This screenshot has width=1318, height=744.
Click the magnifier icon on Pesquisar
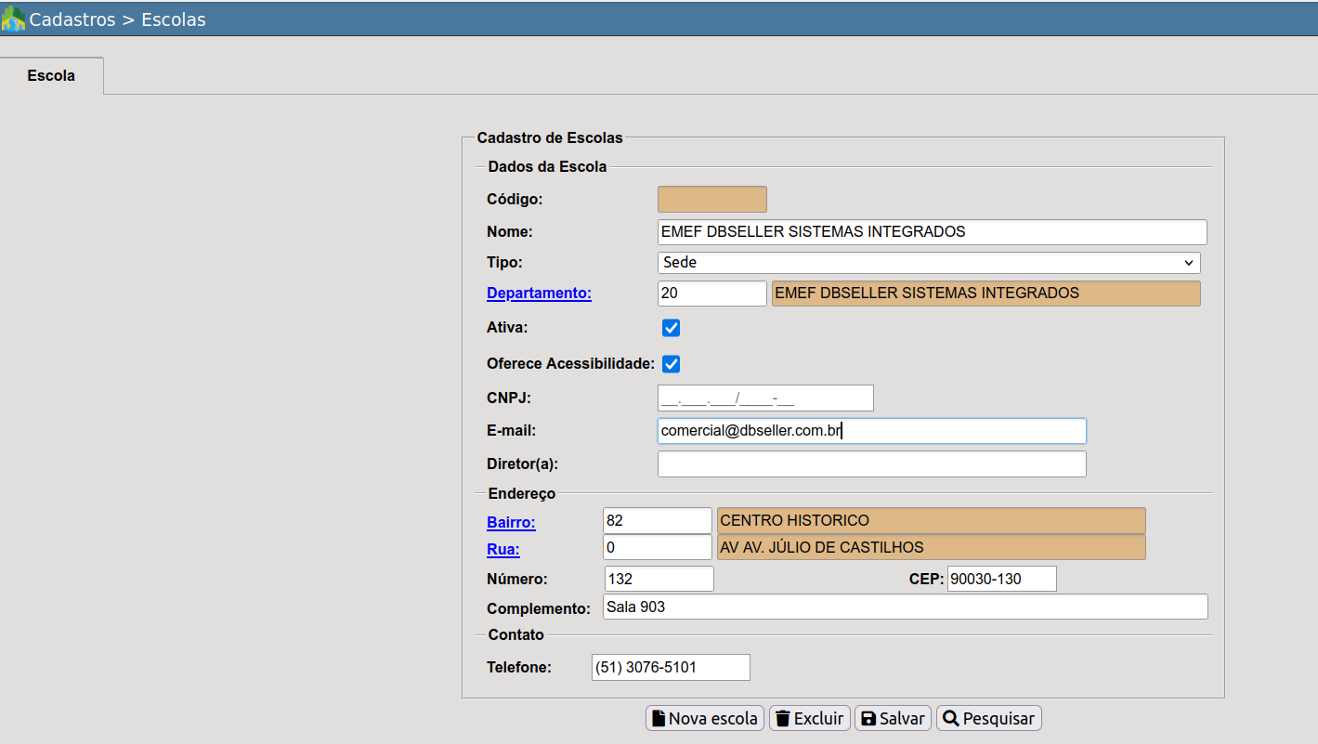950,718
